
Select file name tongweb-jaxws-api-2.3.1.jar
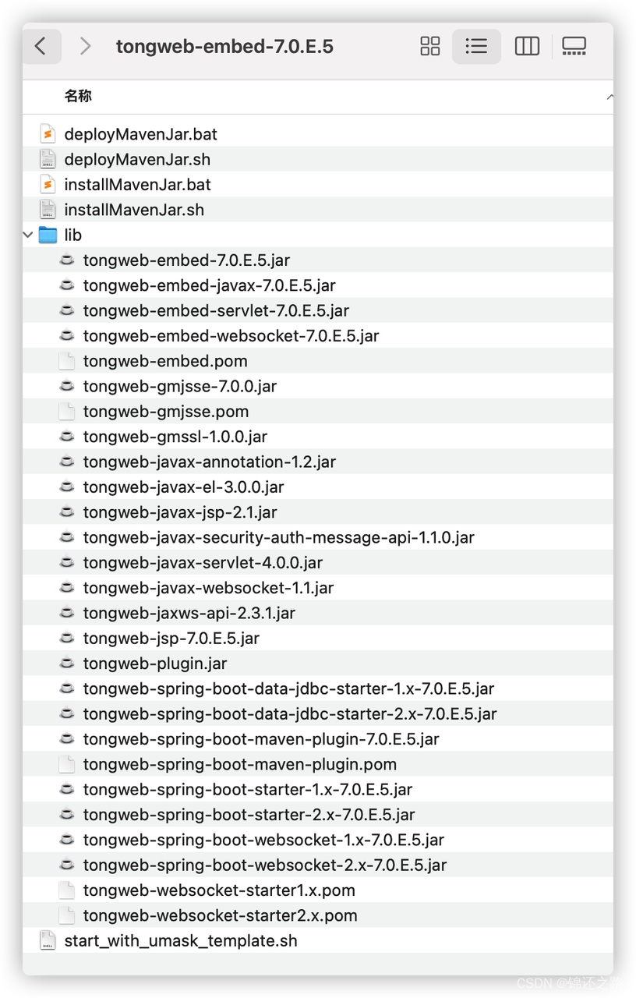[189, 613]
